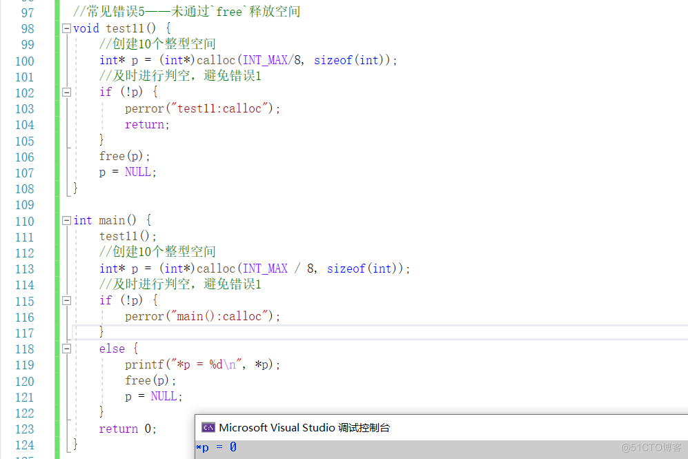Click the test11(); call in main
Screen dimensions: 688x459
pos(128,236)
